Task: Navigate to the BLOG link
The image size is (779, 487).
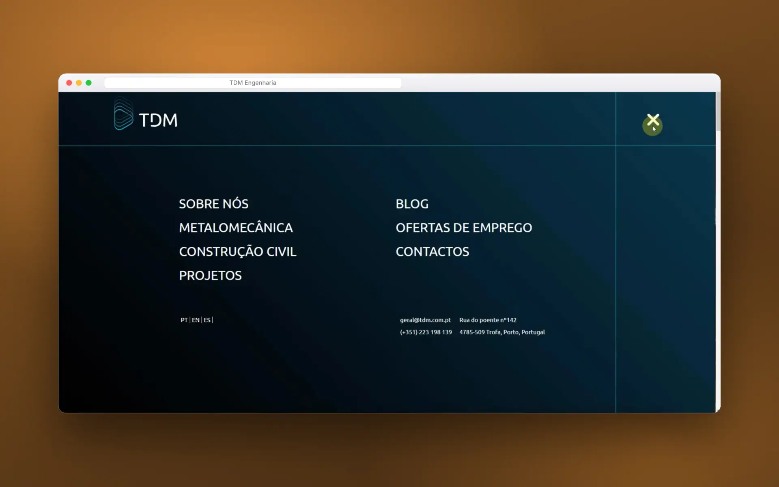Action: [412, 204]
